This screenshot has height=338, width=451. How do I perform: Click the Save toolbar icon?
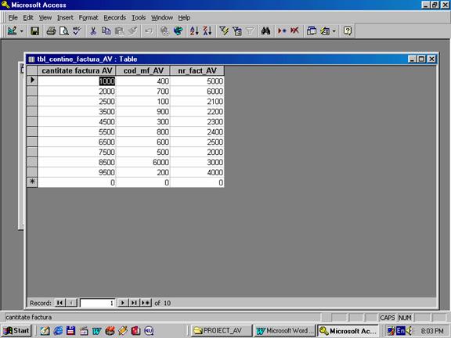[x=34, y=31]
